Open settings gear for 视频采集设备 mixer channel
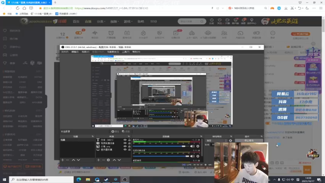Viewport: 325px width, 183px height. click(x=198, y=156)
